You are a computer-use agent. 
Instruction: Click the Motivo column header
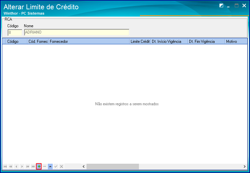point(236,42)
